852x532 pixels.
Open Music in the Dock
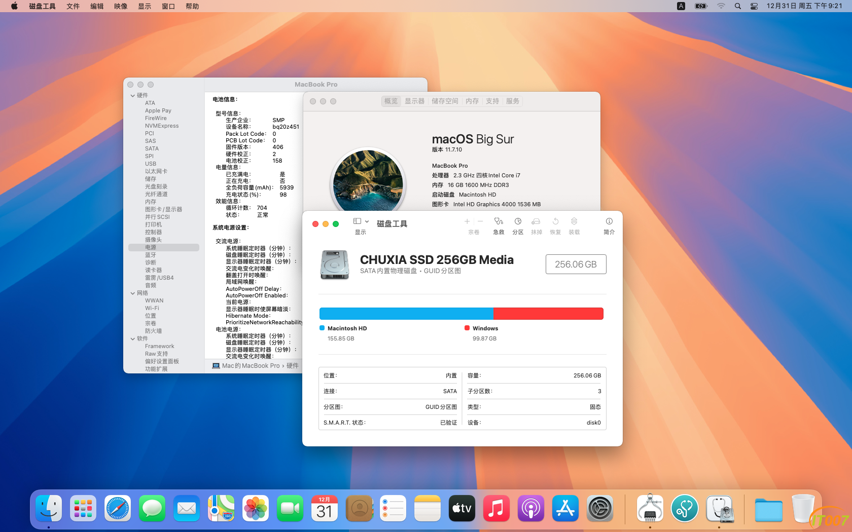click(496, 508)
